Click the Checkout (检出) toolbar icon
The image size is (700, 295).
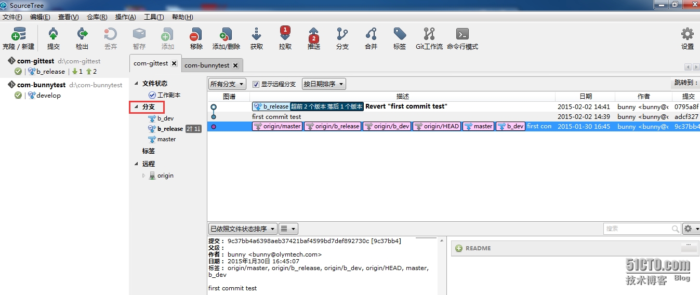(82, 35)
